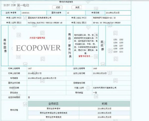Click the 打印 print button
Viewport: 149px width, 121px height.
coord(58,7)
